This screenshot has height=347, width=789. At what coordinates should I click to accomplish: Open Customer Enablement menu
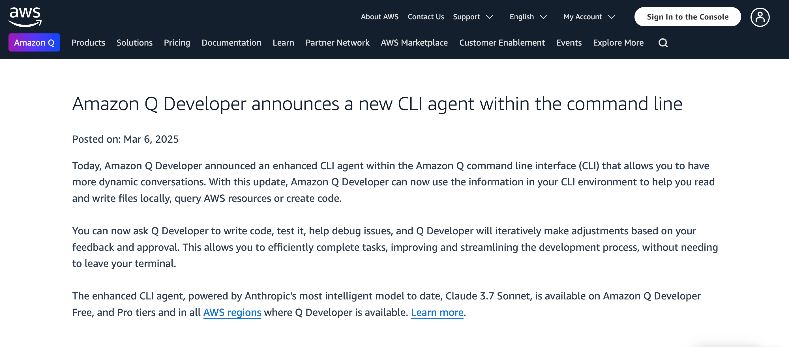(502, 42)
